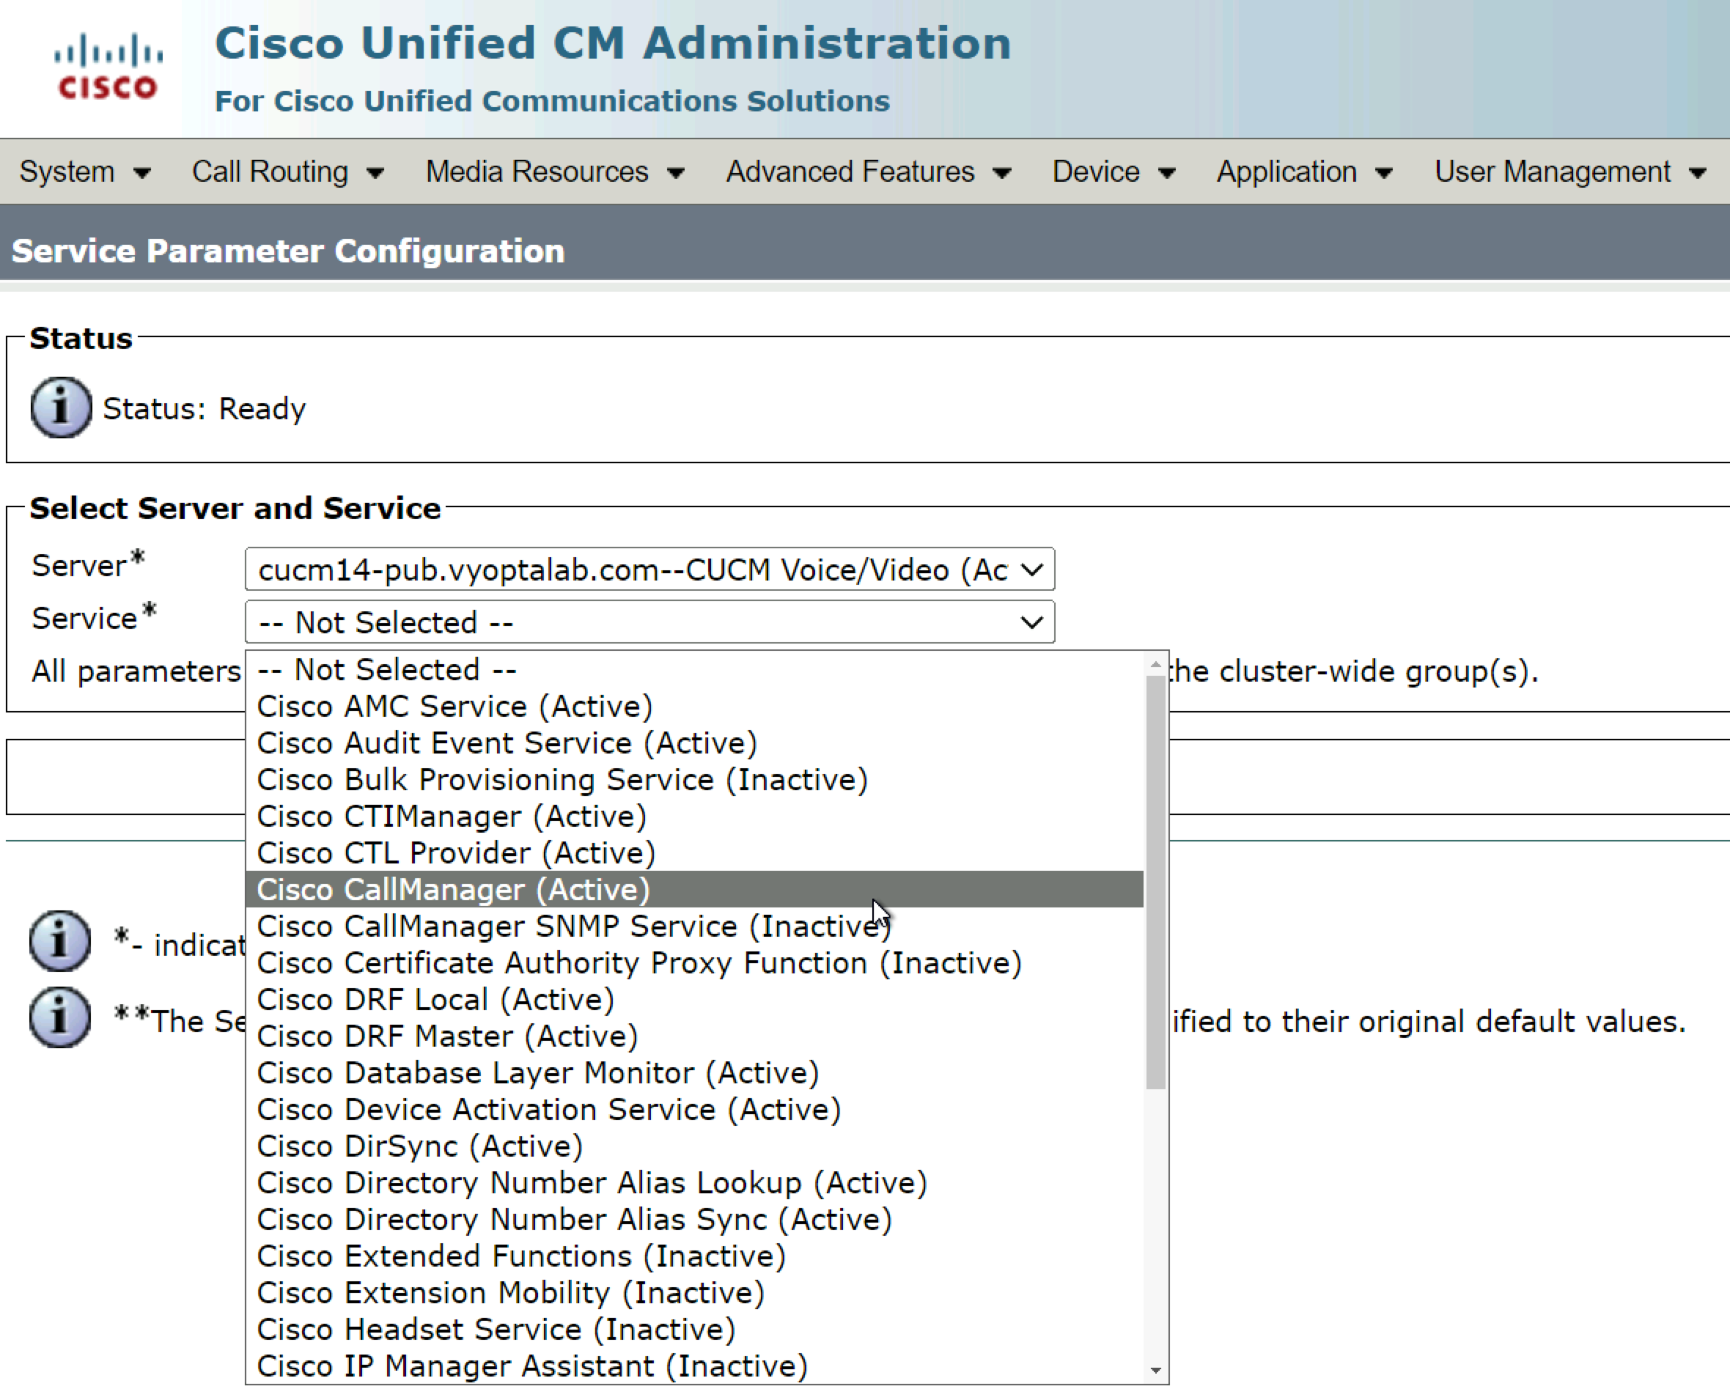The height and width of the screenshot is (1400, 1730).
Task: Open the Media Resources menu
Action: (555, 172)
